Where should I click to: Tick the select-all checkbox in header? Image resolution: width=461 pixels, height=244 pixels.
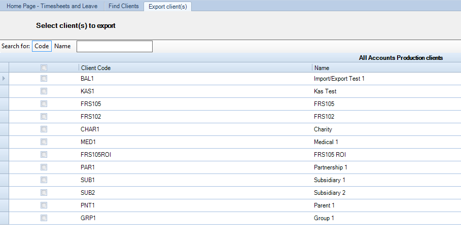(44, 68)
